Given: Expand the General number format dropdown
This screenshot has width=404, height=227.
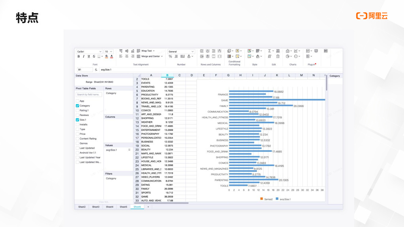Looking at the screenshot, I should click(181, 51).
